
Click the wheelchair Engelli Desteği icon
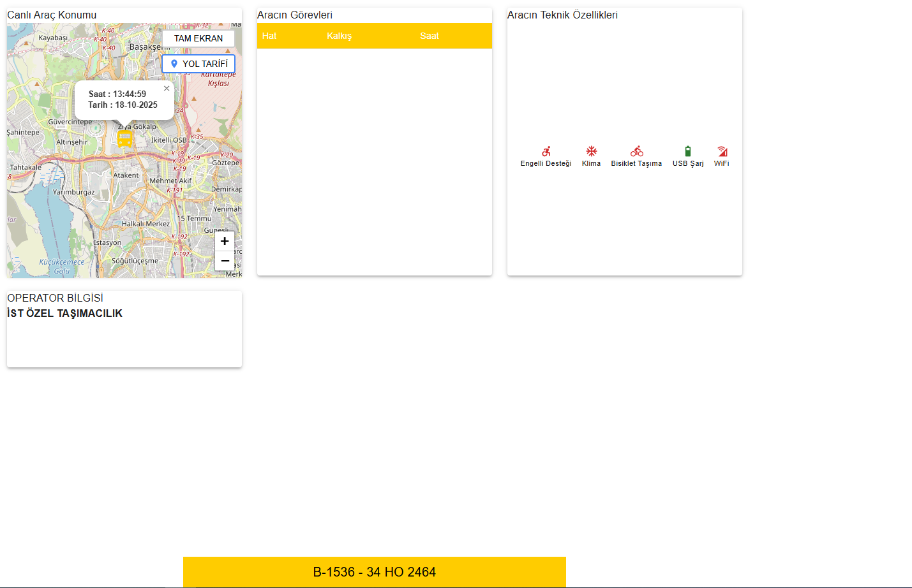[546, 152]
